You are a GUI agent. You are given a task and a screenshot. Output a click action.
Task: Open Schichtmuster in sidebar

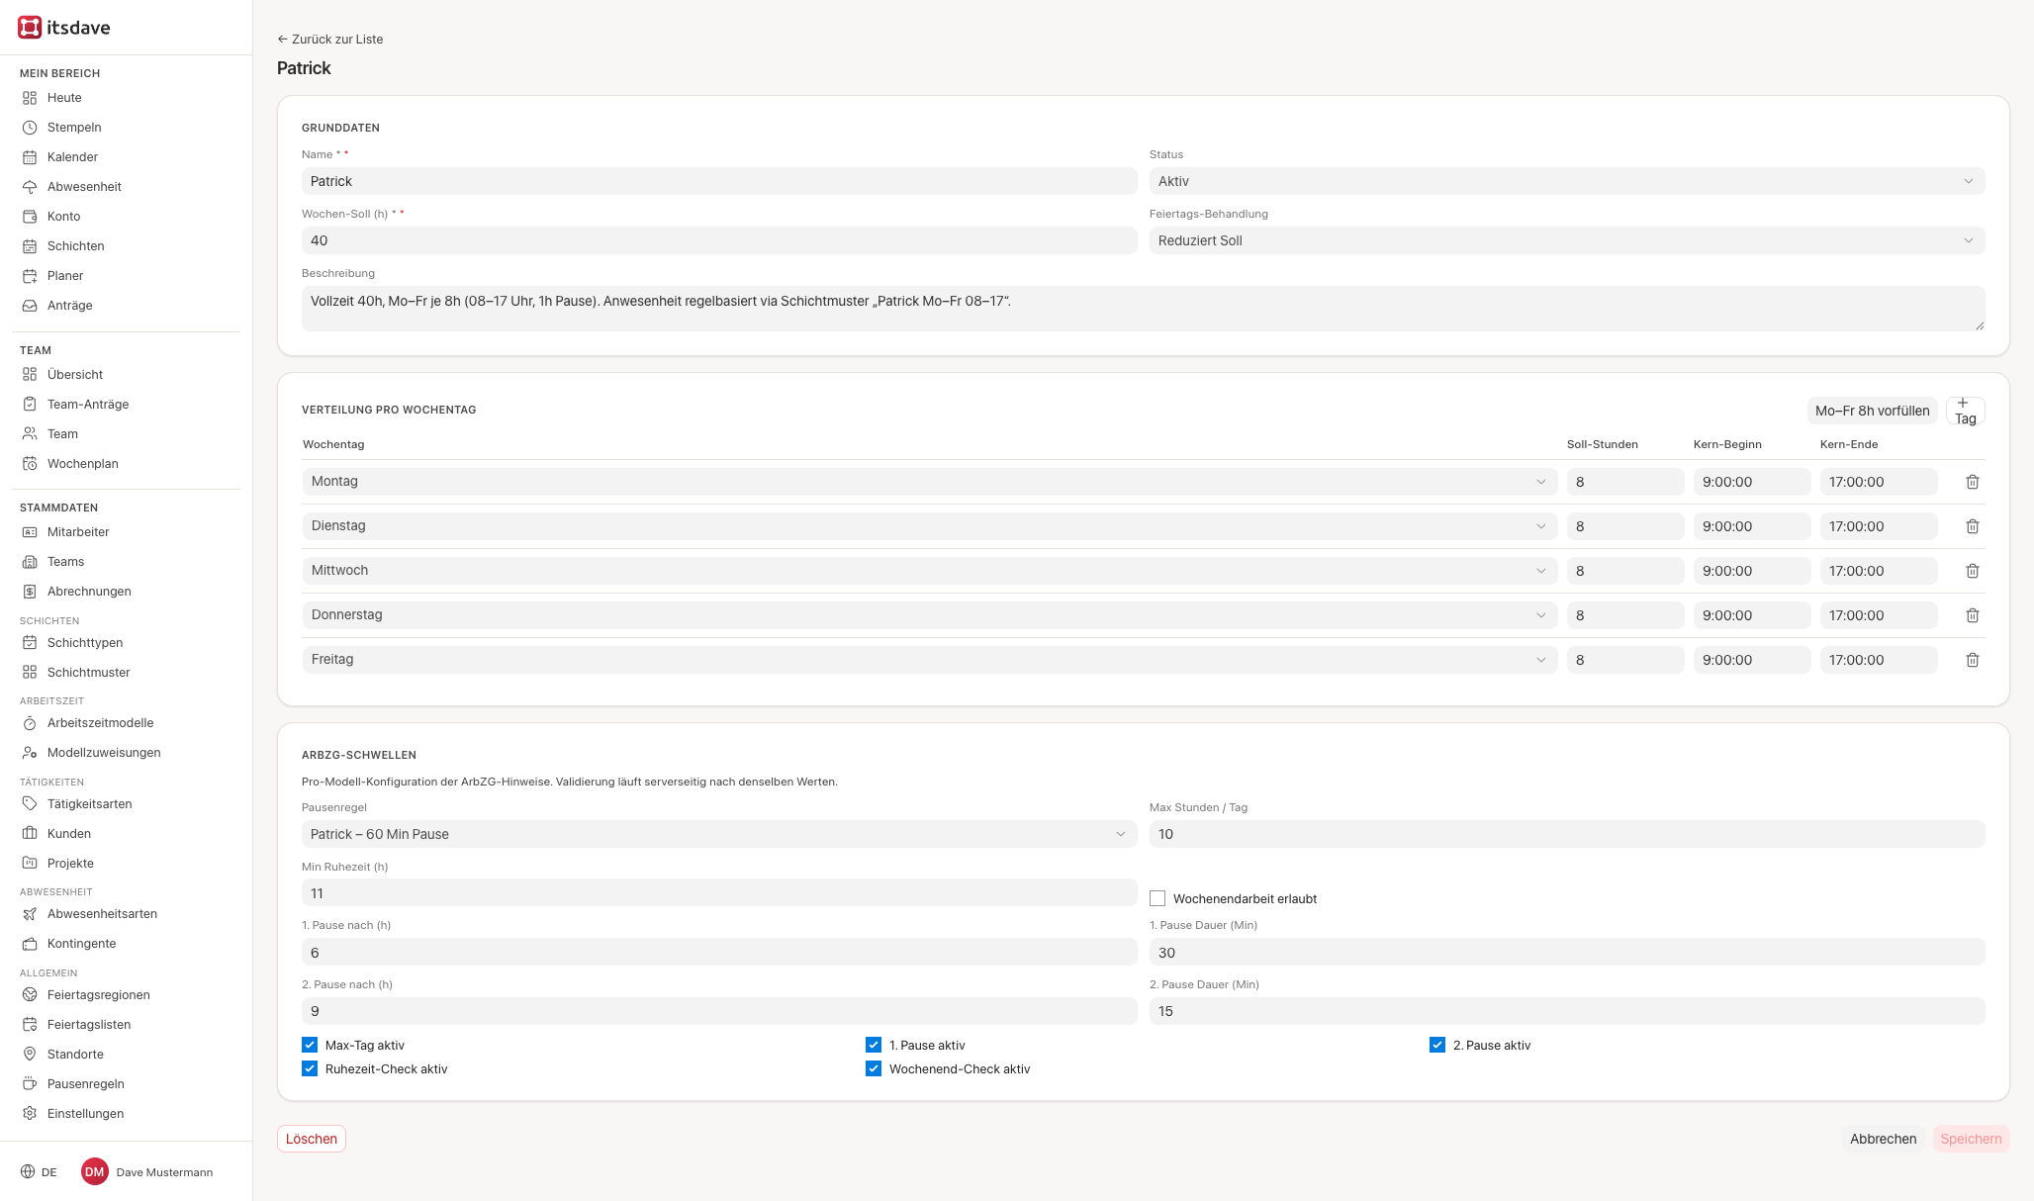click(x=88, y=673)
